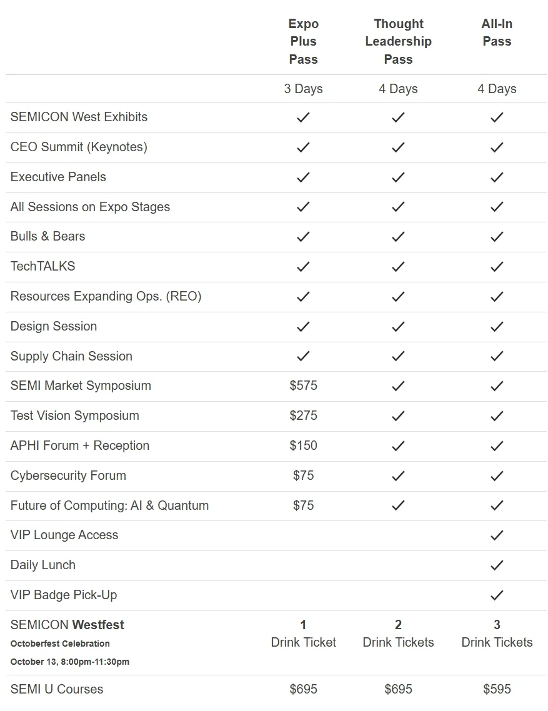The height and width of the screenshot is (711, 548).
Task: Click the $575 SEMI Market Symposium price
Action: [x=304, y=385]
